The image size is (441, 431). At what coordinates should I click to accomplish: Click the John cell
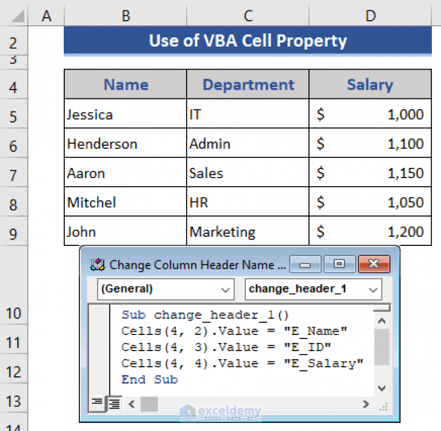click(125, 231)
